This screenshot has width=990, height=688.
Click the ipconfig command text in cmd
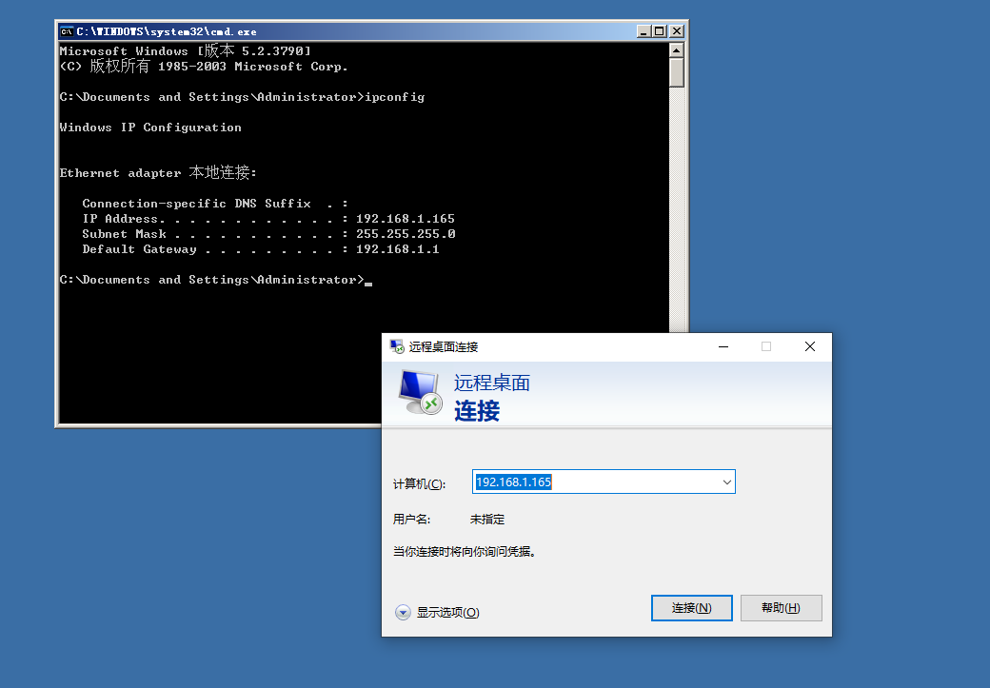(395, 97)
